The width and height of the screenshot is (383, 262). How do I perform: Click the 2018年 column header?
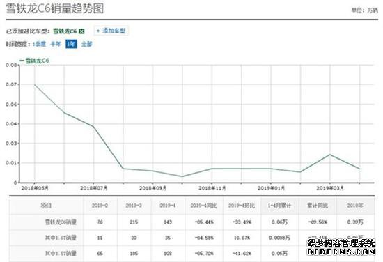tap(355, 206)
